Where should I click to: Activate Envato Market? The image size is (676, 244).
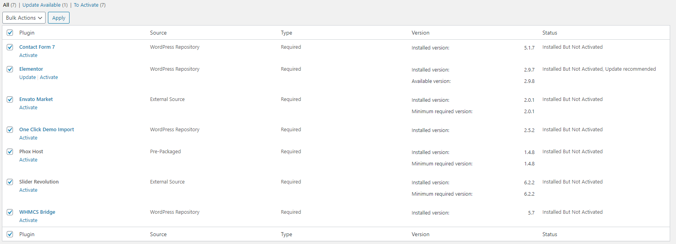28,108
